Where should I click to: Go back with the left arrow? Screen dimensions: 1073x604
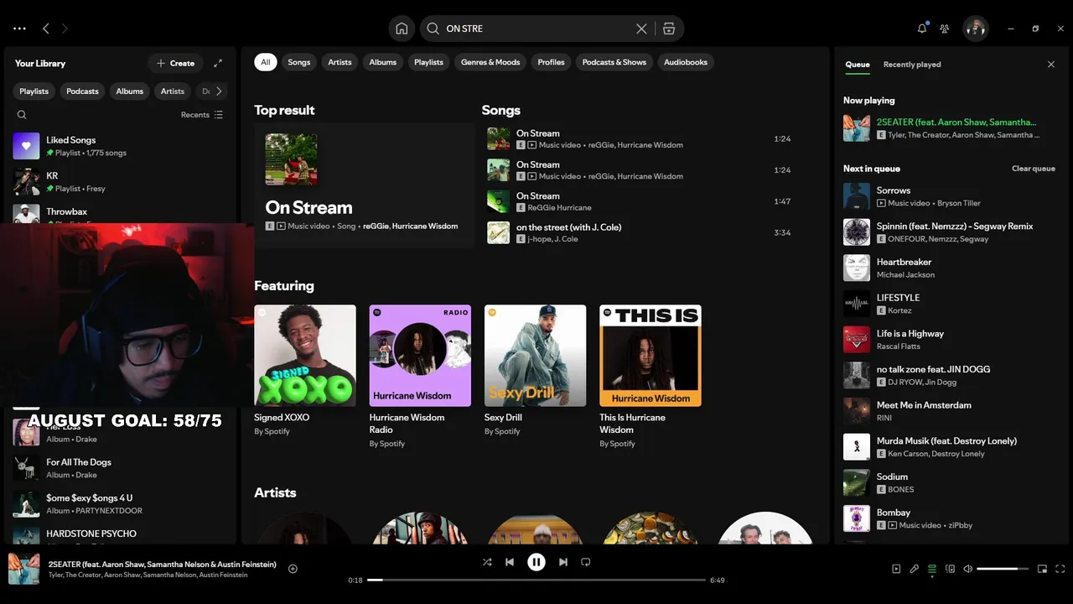point(45,29)
